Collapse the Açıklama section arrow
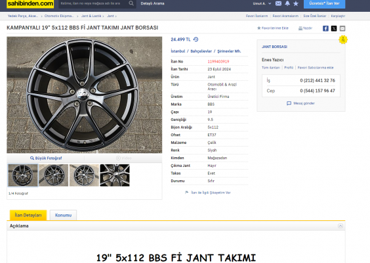Viewport: 370px width, 263px height. click(x=340, y=226)
